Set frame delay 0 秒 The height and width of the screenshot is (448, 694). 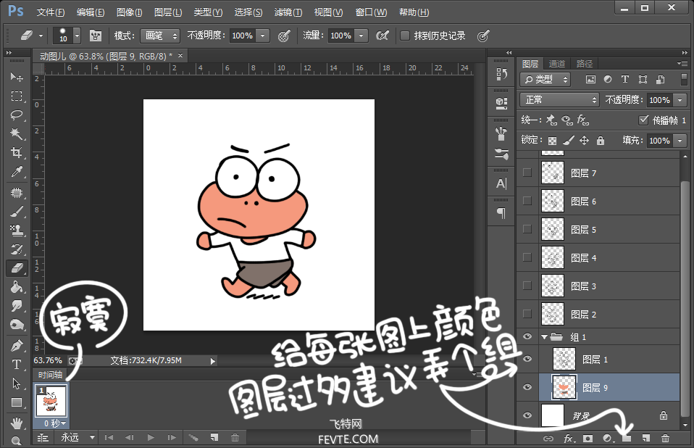coord(55,423)
